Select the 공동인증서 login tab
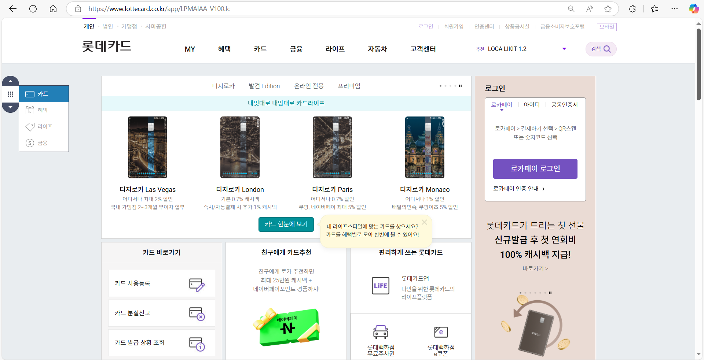 (565, 105)
